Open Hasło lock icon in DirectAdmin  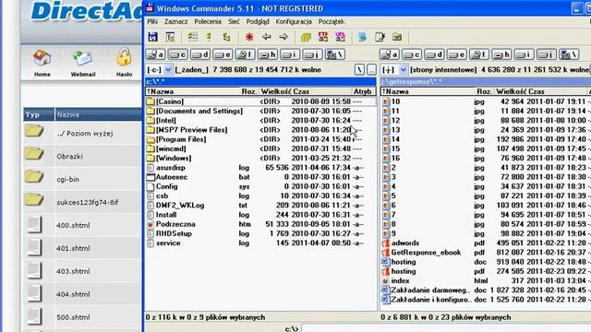click(x=124, y=58)
